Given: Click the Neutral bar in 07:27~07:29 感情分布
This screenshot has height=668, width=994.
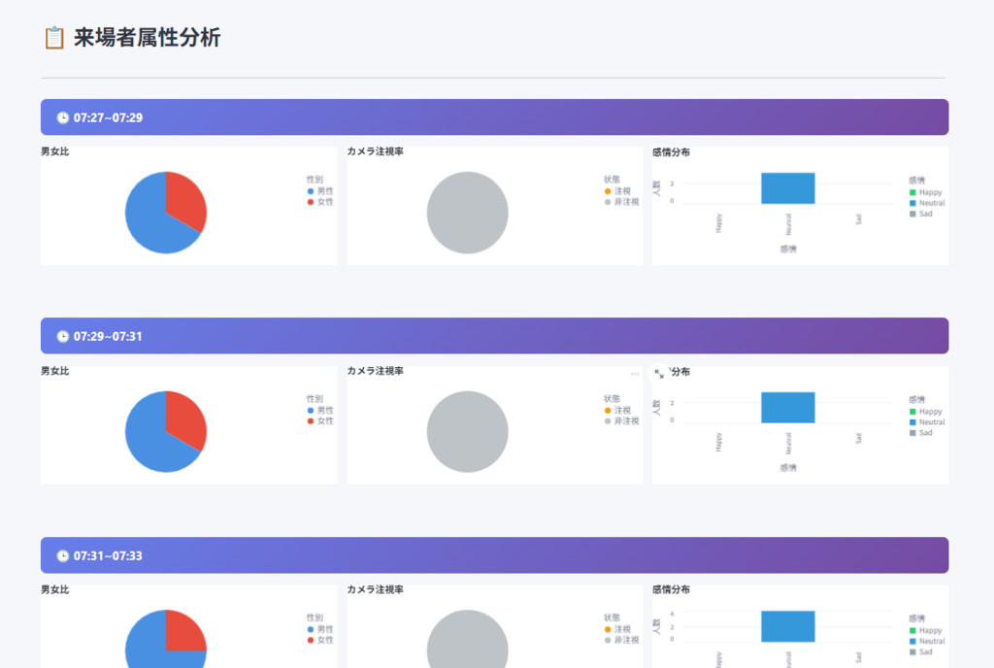Looking at the screenshot, I should [x=787, y=188].
